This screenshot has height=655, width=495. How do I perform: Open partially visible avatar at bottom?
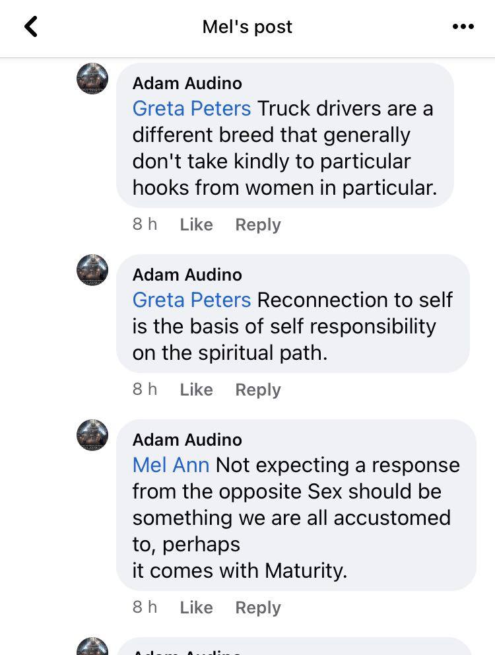[92, 646]
